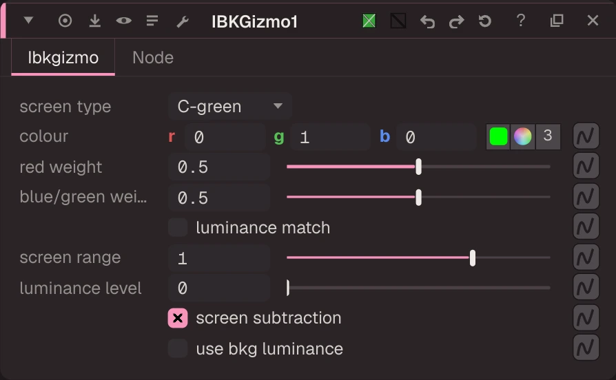Image resolution: width=616 pixels, height=380 pixels.
Task: Click the luminance level animation curve button
Action: click(586, 287)
